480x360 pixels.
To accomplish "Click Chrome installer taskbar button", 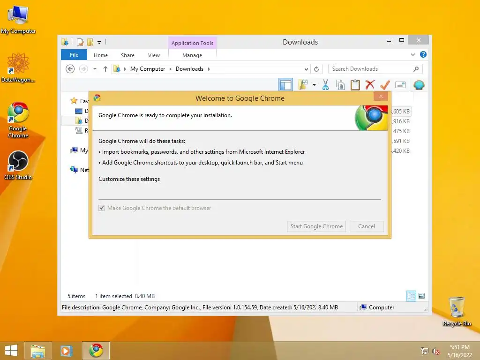I will [x=96, y=351].
